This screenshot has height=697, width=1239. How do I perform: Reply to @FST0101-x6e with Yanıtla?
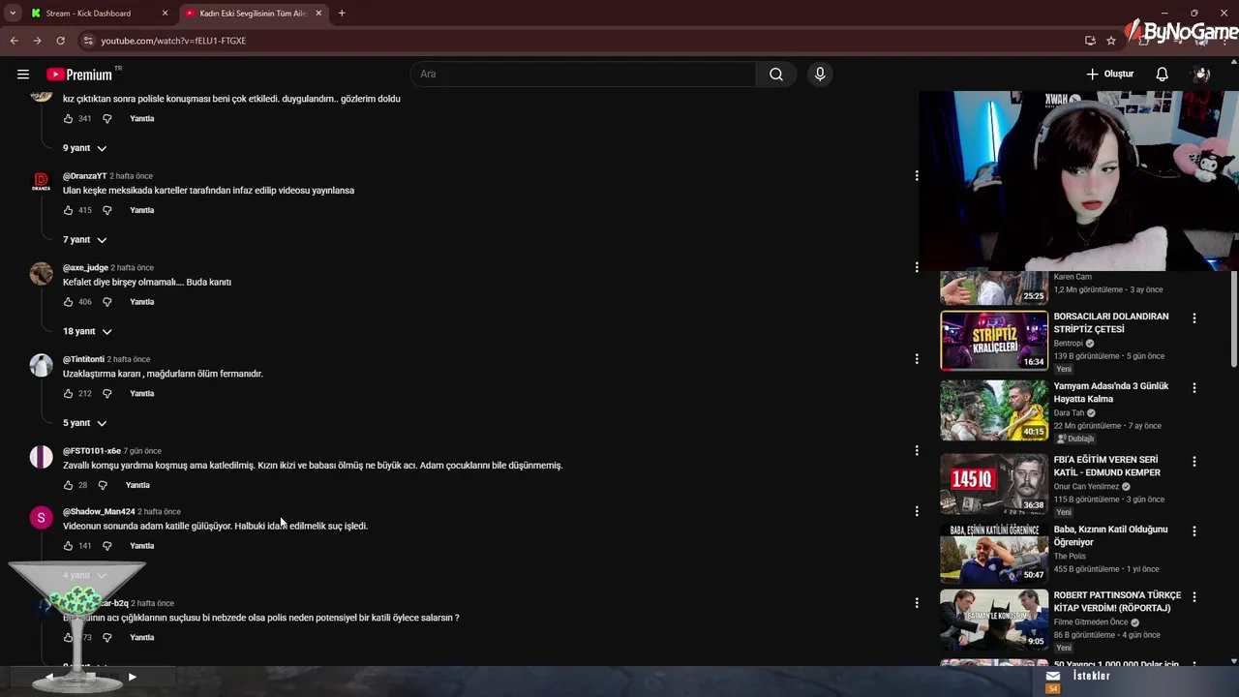137,485
